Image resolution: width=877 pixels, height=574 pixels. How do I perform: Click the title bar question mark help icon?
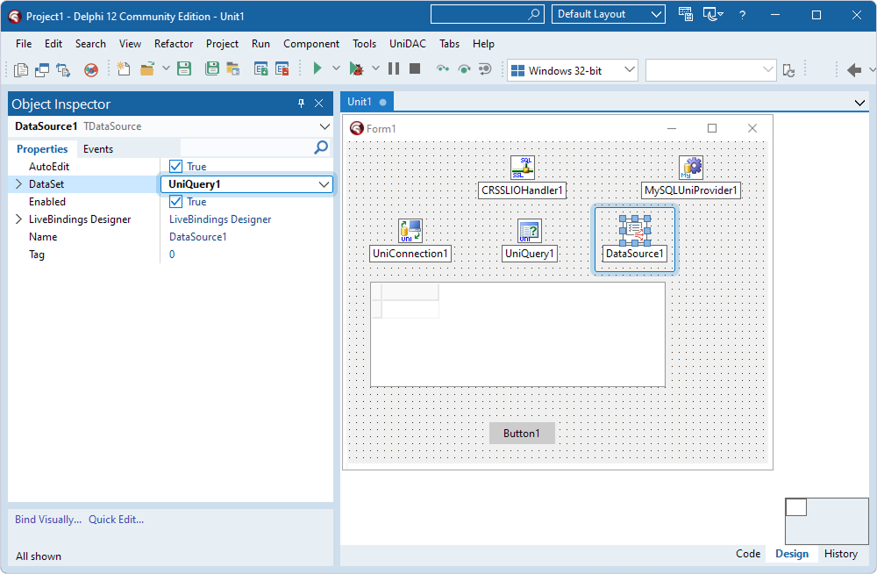pos(742,15)
